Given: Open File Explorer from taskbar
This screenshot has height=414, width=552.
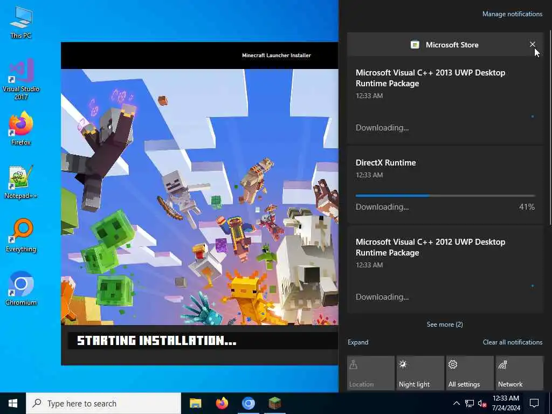Looking at the screenshot, I should pyautogui.click(x=195, y=403).
